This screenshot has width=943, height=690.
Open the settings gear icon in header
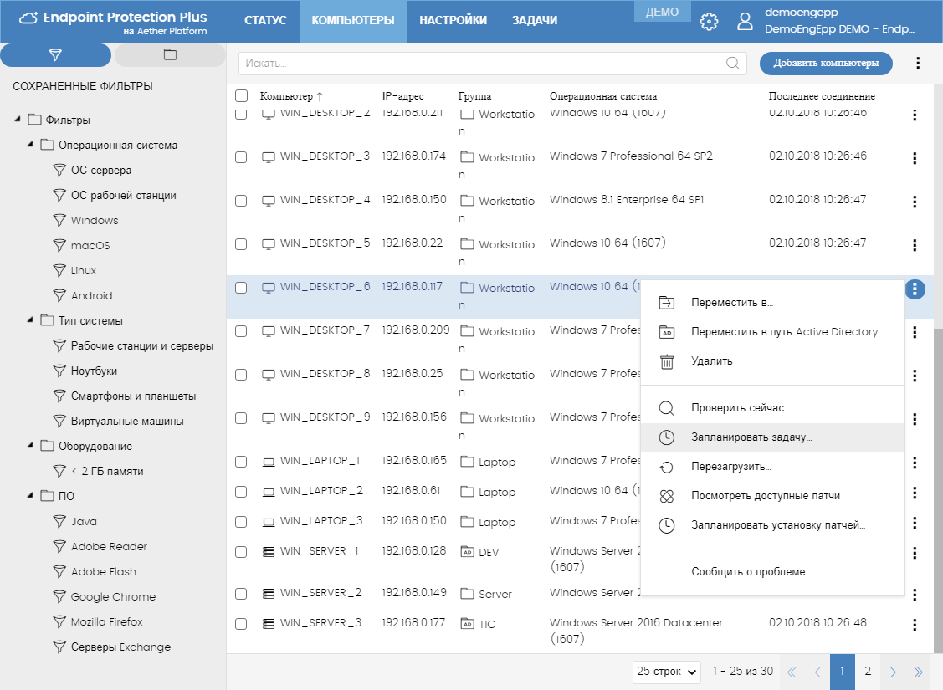pyautogui.click(x=709, y=21)
